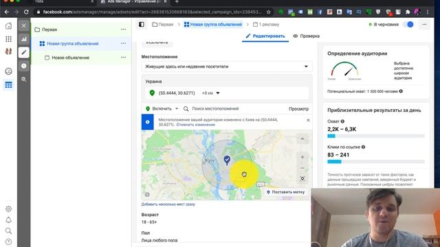Click the Клики по ссылке estimate bar
The height and width of the screenshot is (247, 440).
(x=376, y=162)
